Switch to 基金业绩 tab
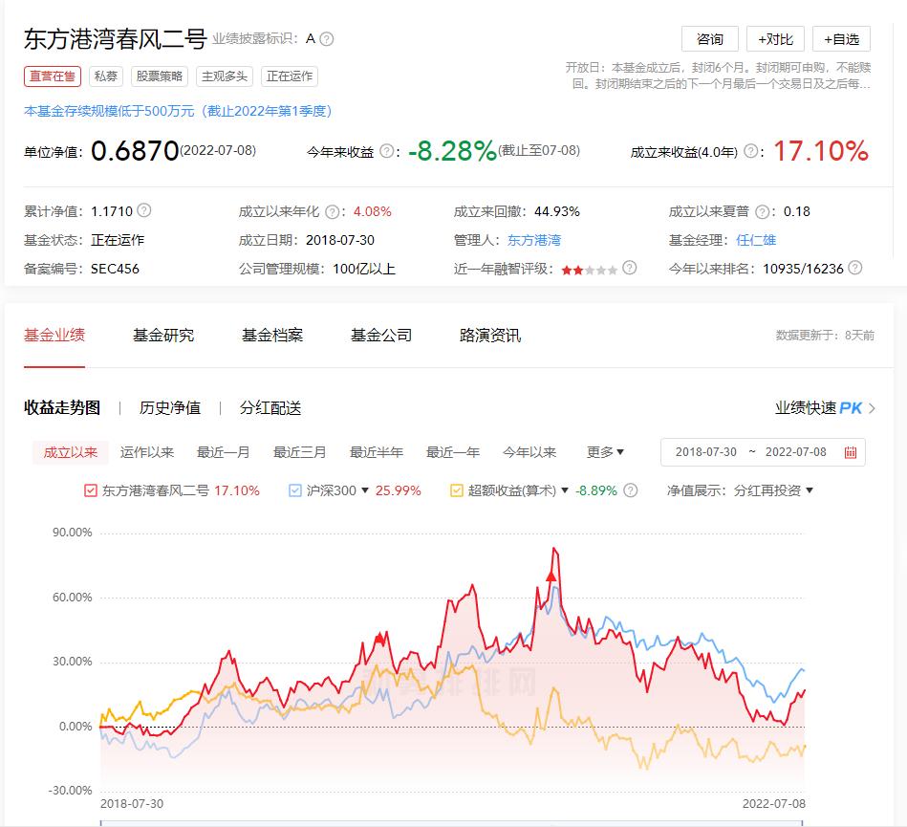Image resolution: width=907 pixels, height=827 pixels. [x=54, y=335]
